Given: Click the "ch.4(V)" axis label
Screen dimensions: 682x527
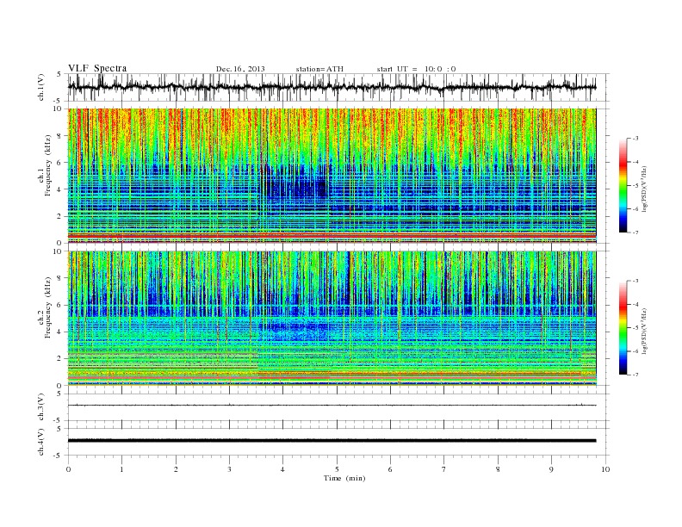Looking at the screenshot, I should click(x=41, y=443).
